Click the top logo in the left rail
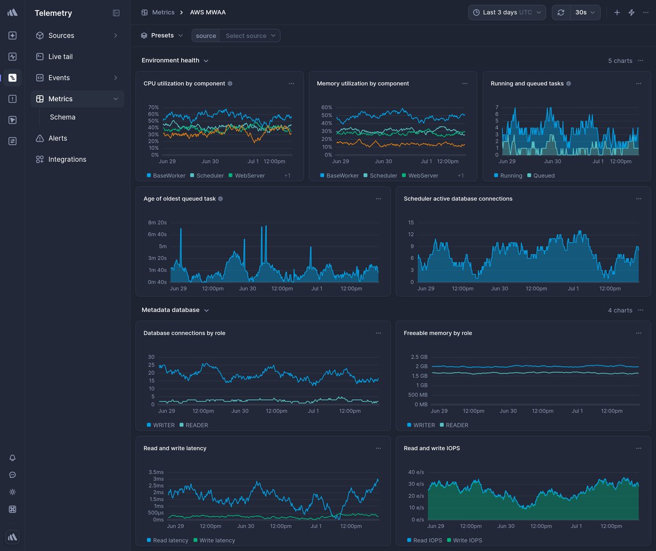This screenshot has height=551, width=656. (12, 12)
